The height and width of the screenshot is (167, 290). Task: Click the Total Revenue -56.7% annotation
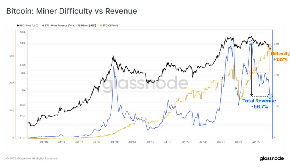click(x=259, y=104)
